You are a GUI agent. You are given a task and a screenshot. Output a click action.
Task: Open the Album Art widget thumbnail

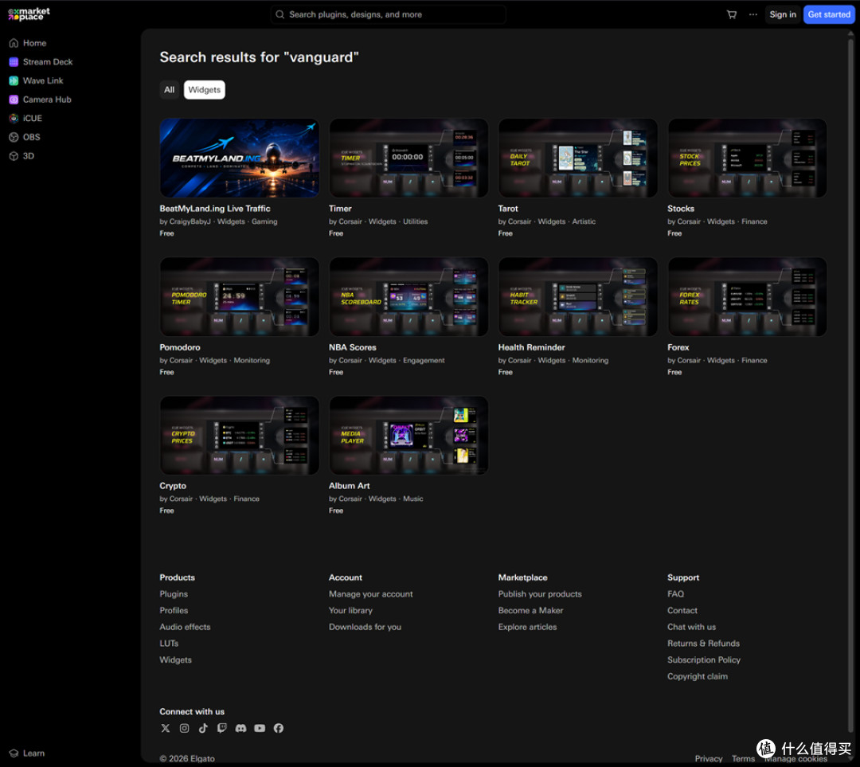tap(408, 436)
